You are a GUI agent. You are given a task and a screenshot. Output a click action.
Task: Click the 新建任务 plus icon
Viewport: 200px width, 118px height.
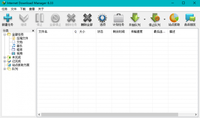(8, 18)
